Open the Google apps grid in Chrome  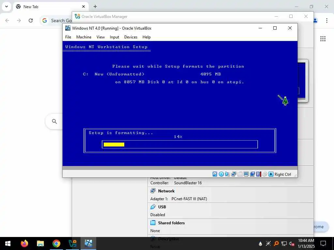tap(323, 38)
